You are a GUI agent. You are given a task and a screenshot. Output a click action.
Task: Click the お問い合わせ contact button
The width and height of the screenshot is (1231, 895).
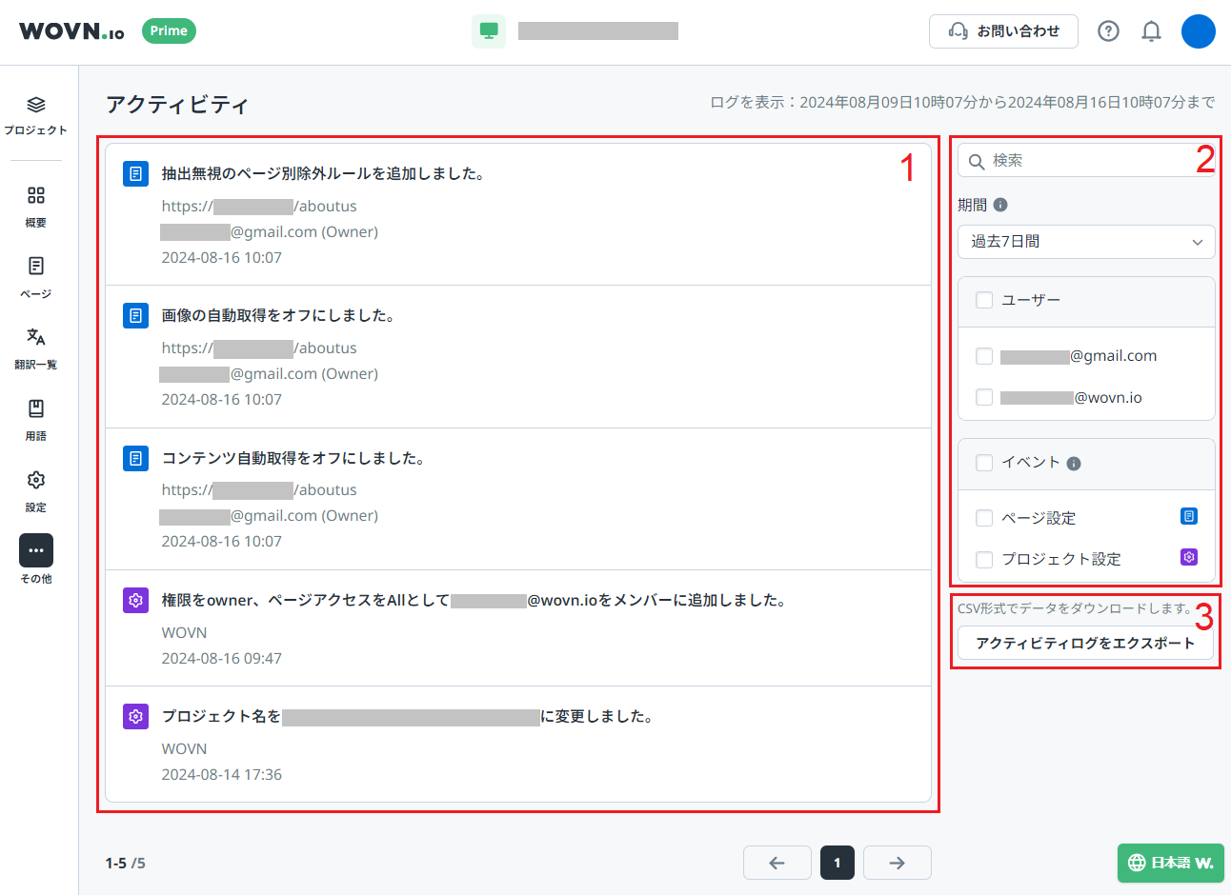pyautogui.click(x=1003, y=31)
